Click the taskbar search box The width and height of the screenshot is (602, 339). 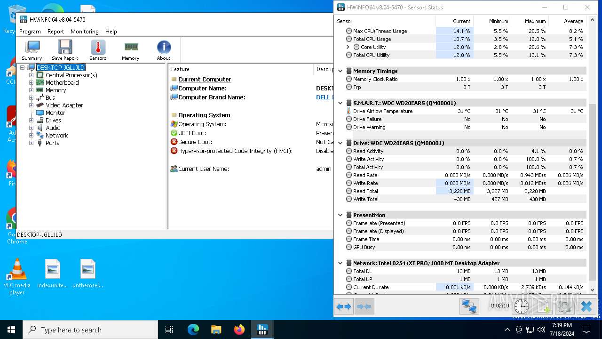90,330
